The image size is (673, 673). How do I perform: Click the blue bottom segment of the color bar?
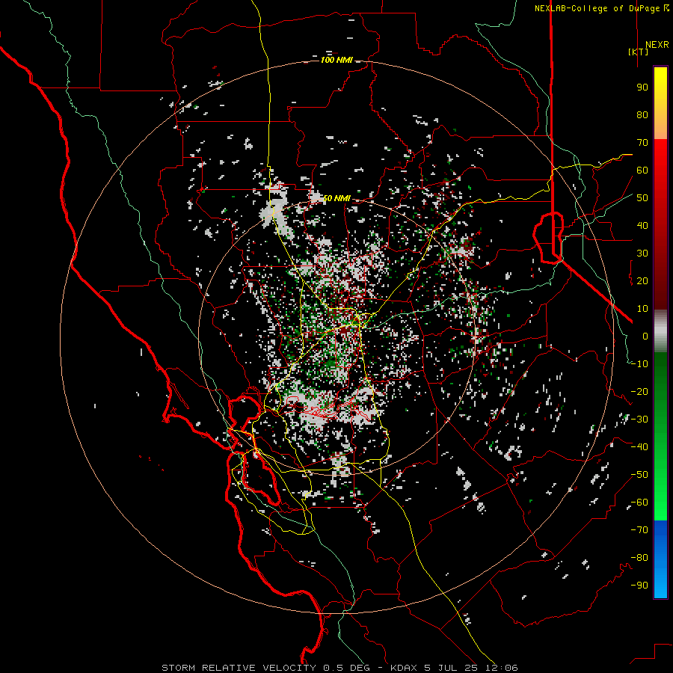(x=660, y=559)
